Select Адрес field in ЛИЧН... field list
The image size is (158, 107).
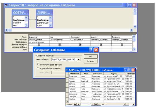pyautogui.click(x=40, y=26)
